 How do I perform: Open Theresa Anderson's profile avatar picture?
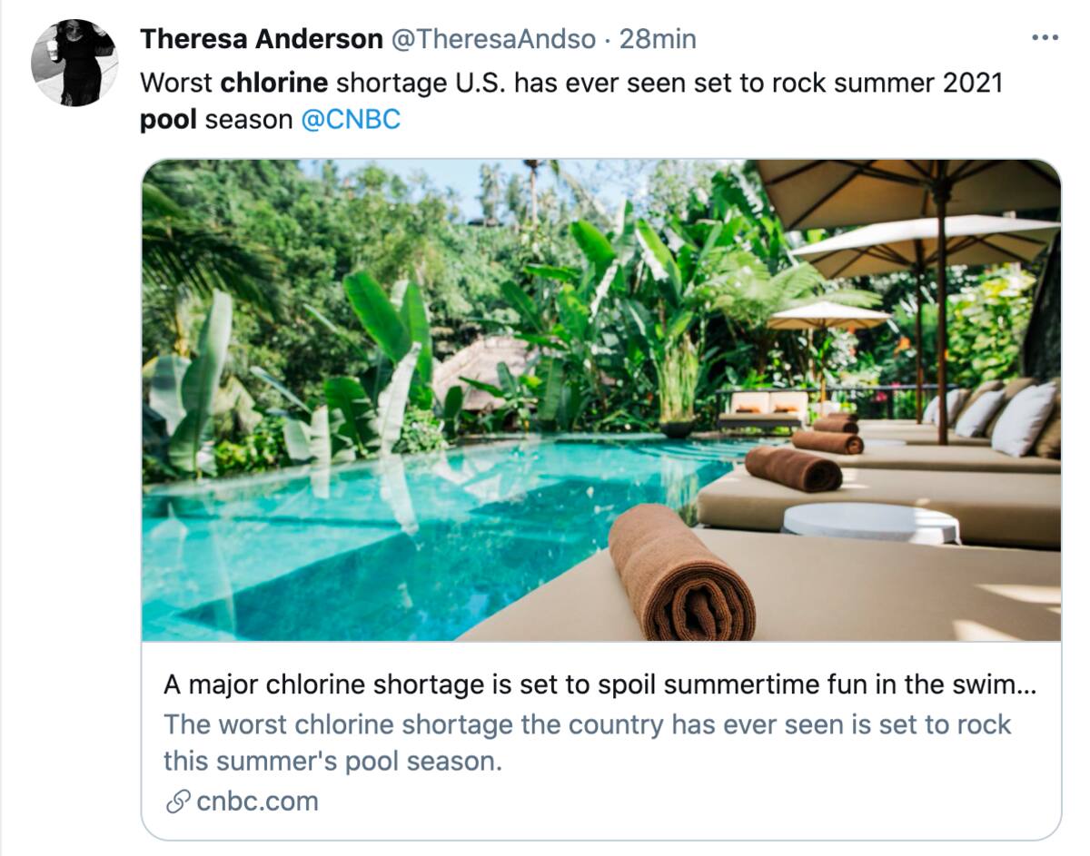[74, 63]
